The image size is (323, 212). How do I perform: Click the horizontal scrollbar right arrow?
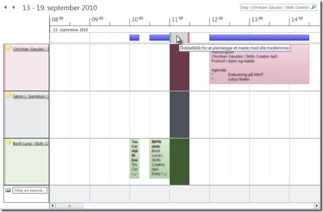pos(317,206)
